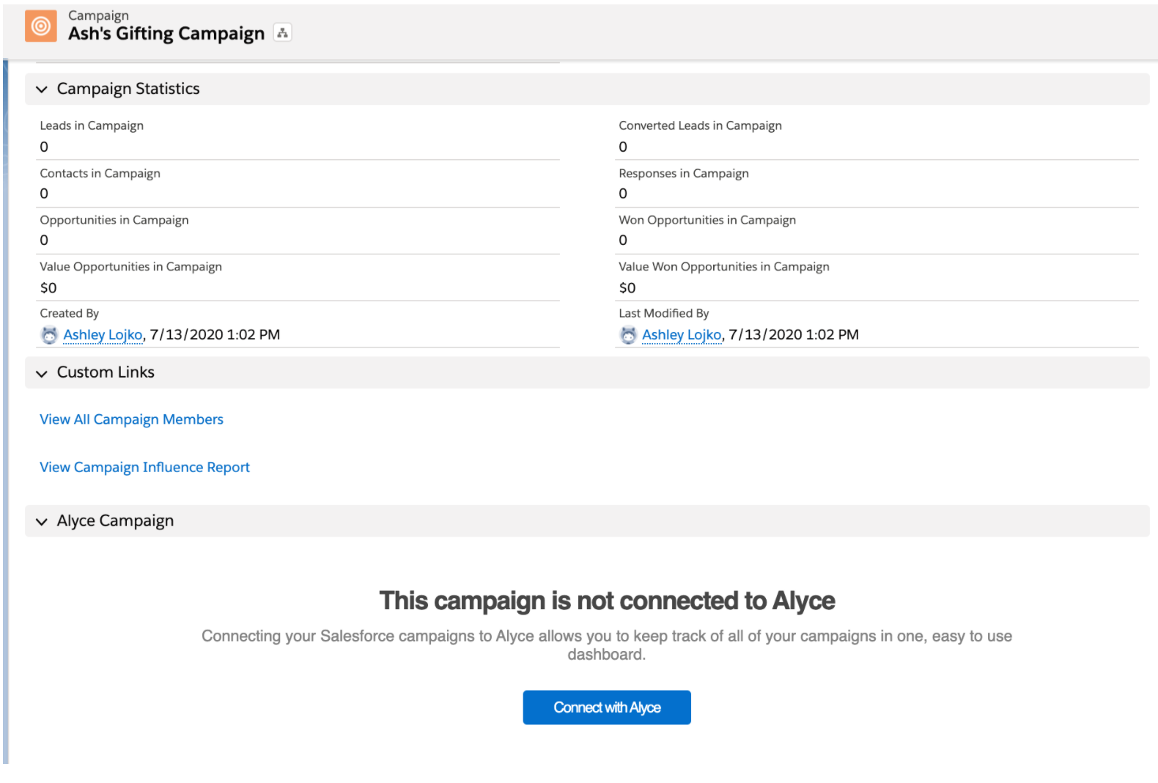Click the not connected to Alyce heading
This screenshot has width=1158, height=783.
click(607, 601)
